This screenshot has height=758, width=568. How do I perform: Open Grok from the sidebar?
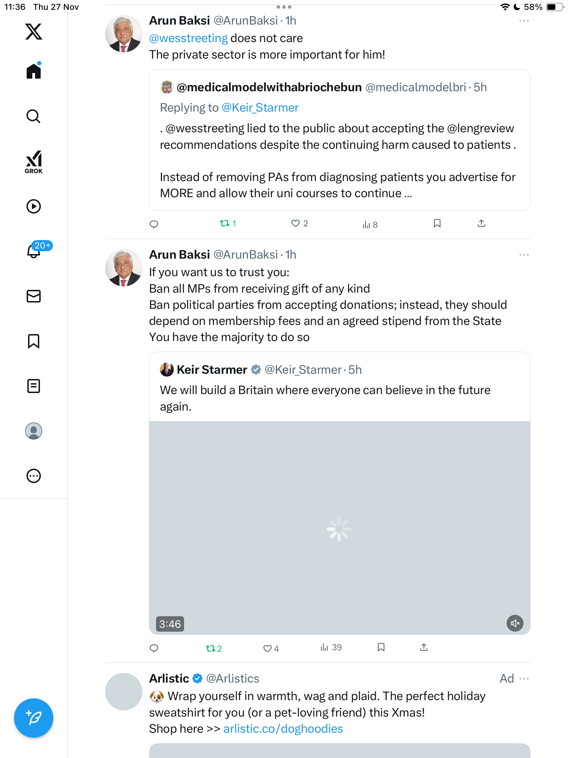34,162
